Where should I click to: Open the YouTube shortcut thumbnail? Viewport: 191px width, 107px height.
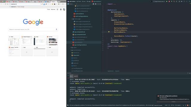click(x=52, y=41)
